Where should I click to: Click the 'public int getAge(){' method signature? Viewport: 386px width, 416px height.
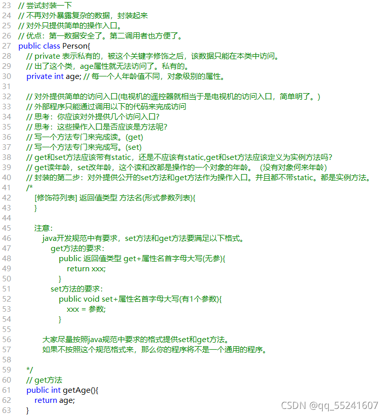62,390
